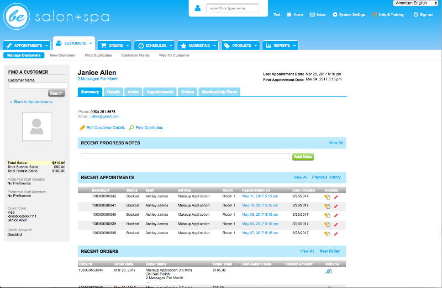Click the Sign out power icon

[x=416, y=14]
